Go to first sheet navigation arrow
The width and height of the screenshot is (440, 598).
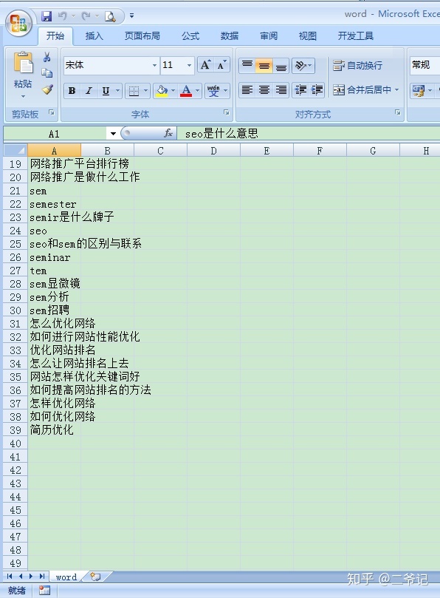pyautogui.click(x=10, y=577)
